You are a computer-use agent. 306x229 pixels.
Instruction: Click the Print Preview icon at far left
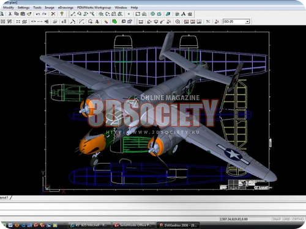click(x=2, y=14)
